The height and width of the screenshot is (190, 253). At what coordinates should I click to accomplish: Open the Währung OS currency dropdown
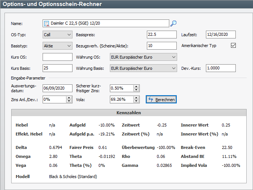pos(143,57)
